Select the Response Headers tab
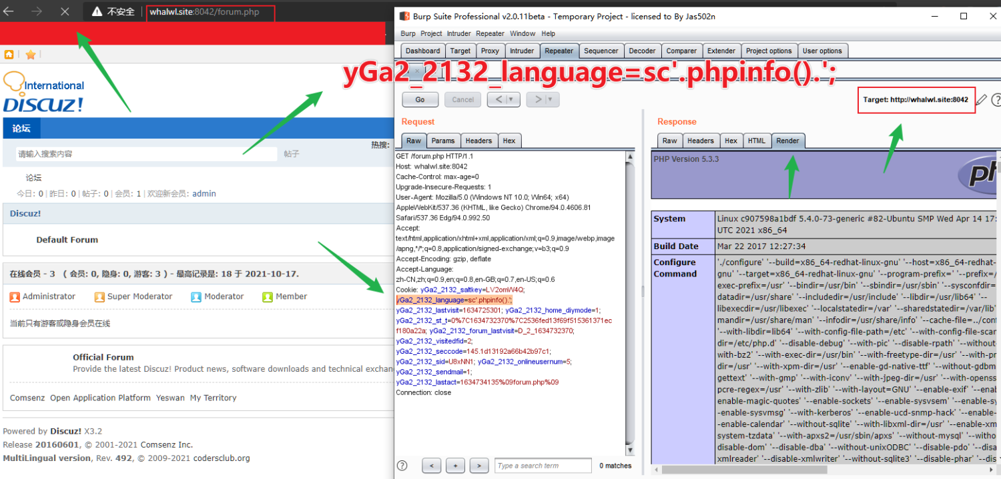The width and height of the screenshot is (1001, 479). coord(701,141)
